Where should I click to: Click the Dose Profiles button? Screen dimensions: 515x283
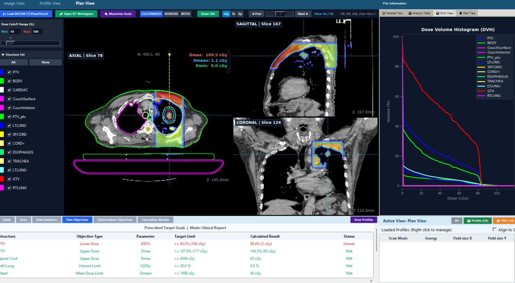pyautogui.click(x=364, y=220)
